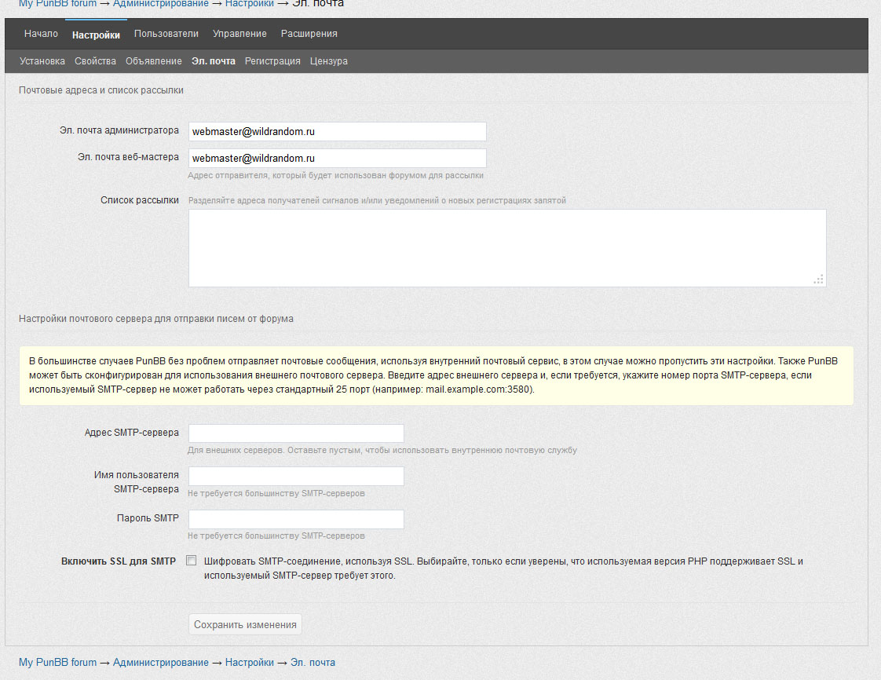Open the Управление tab
Screen dimensions: 881x680
click(239, 34)
